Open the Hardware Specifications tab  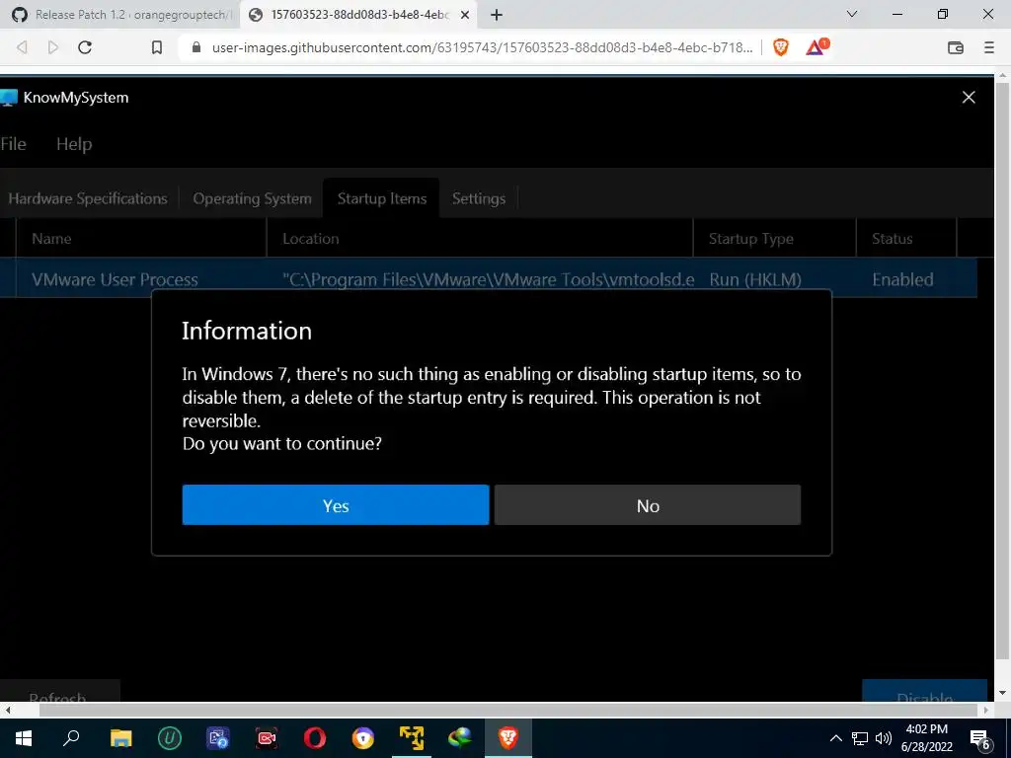88,198
